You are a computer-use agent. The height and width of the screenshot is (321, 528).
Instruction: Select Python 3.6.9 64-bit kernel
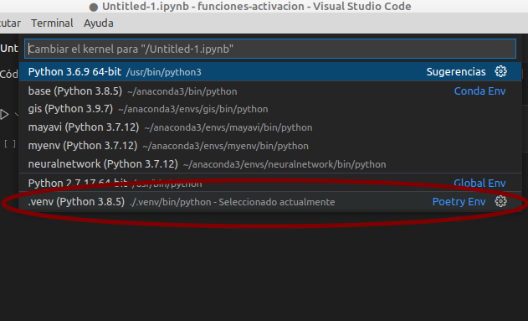pos(270,72)
